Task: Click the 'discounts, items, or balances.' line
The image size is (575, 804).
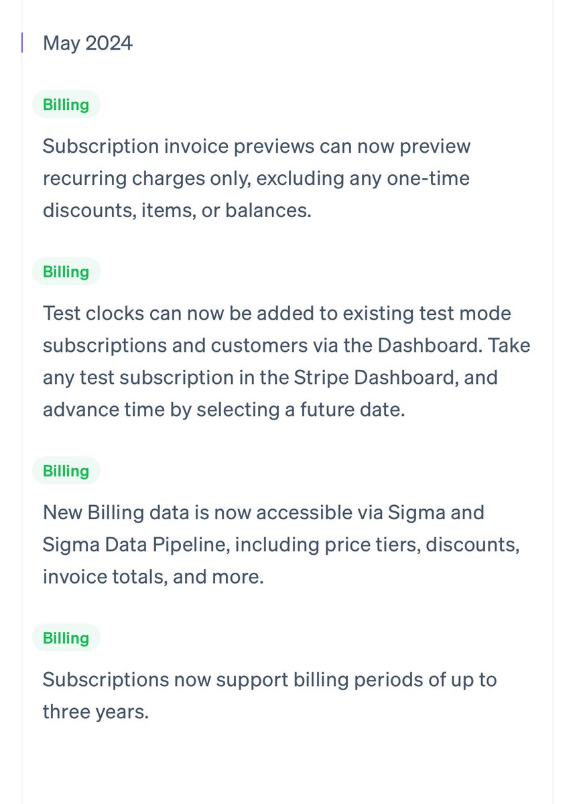Action: point(177,210)
